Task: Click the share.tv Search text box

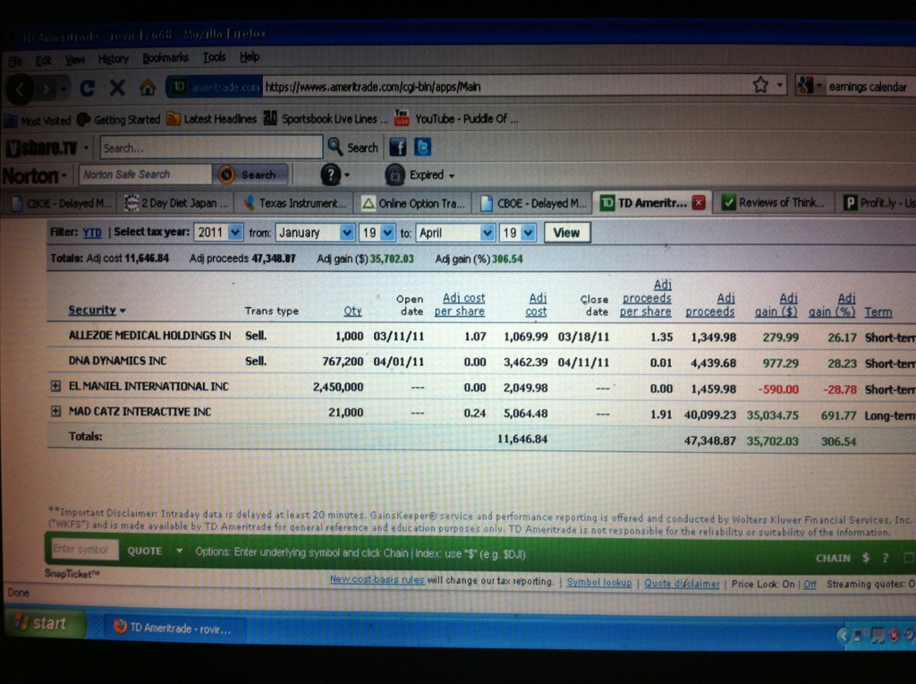Action: pos(211,148)
